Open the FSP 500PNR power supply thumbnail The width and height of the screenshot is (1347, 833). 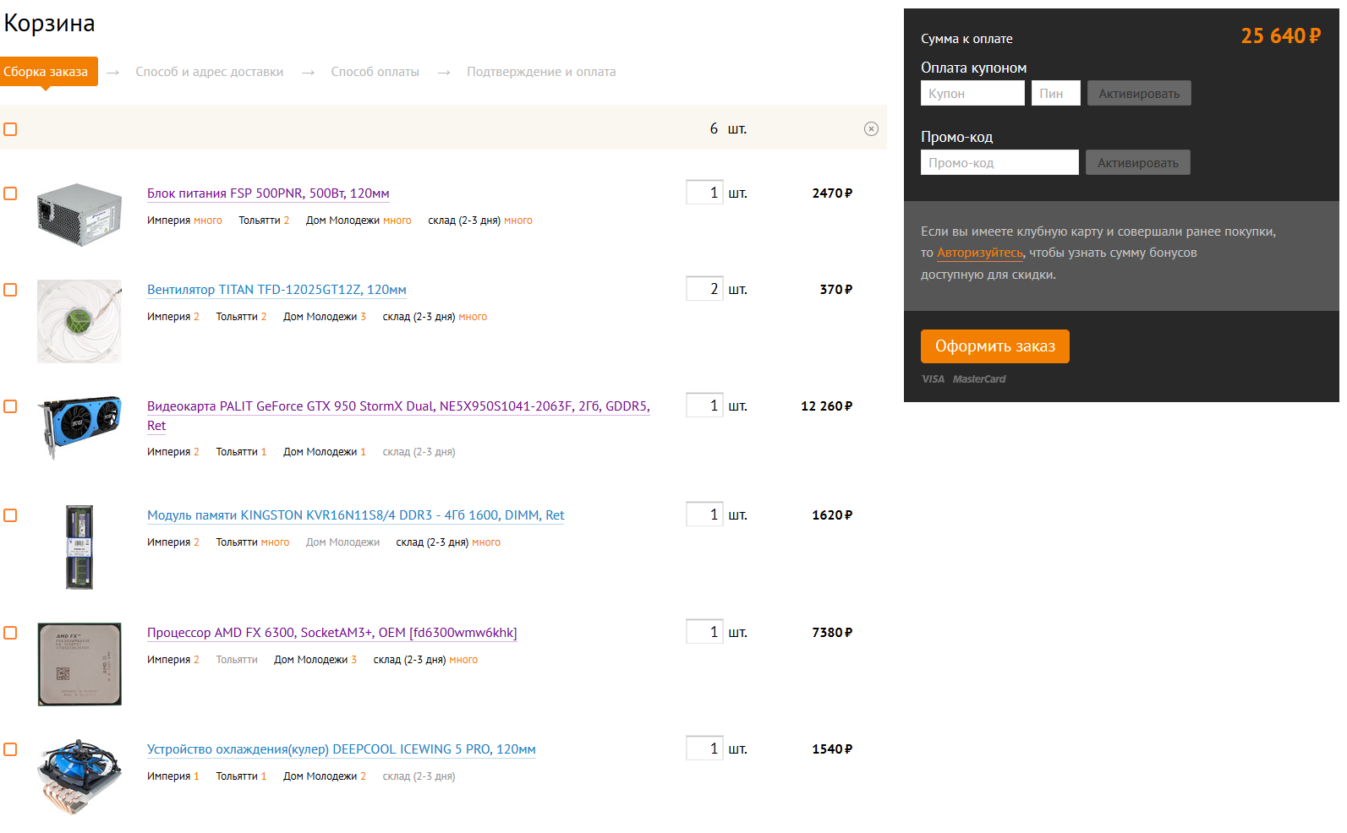coord(79,215)
